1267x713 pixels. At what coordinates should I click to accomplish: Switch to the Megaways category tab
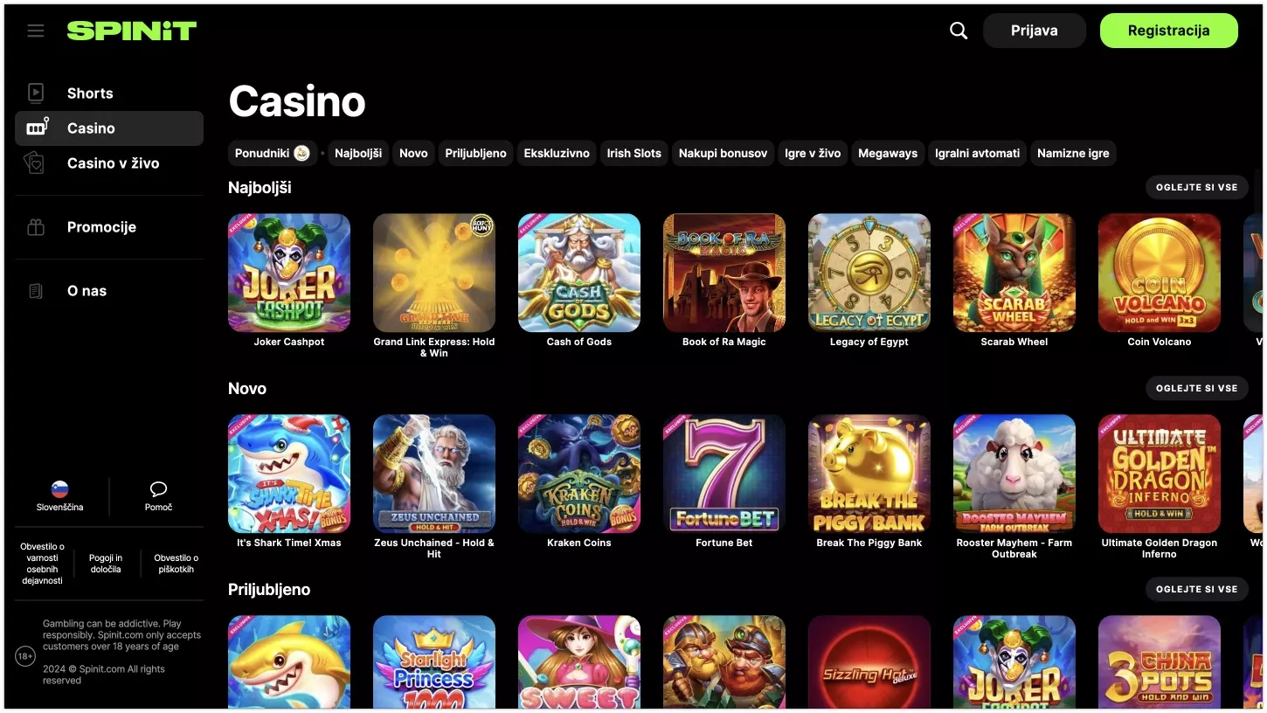(888, 153)
